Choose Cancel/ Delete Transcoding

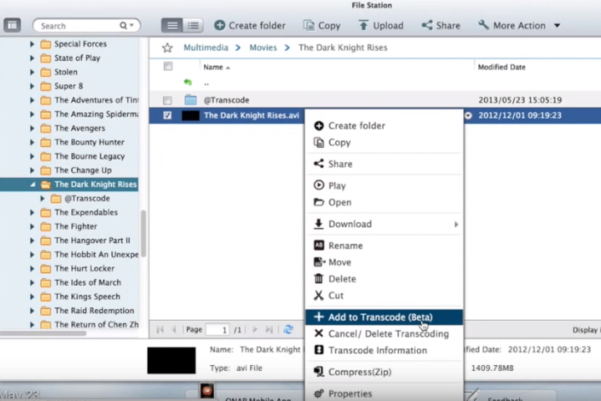(x=384, y=333)
